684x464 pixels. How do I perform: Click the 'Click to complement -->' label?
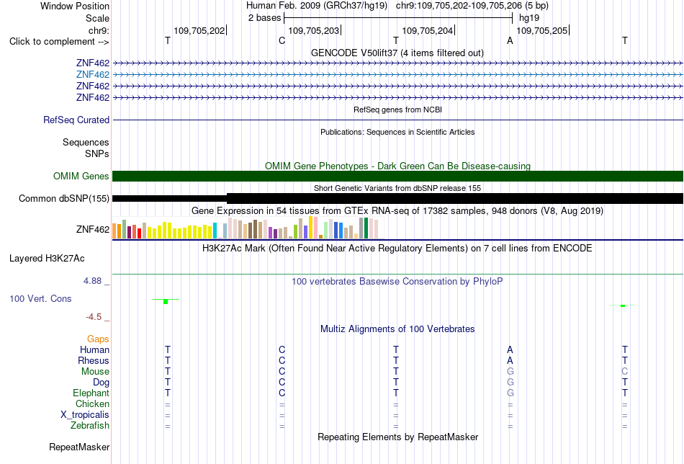coord(59,42)
